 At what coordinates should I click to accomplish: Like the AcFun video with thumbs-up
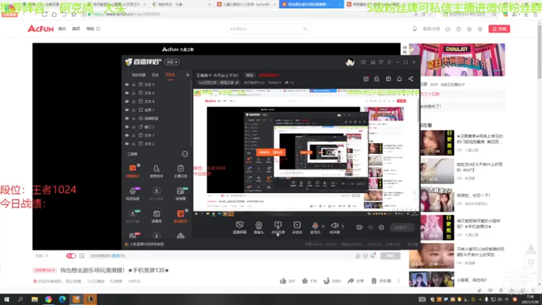tap(283, 281)
